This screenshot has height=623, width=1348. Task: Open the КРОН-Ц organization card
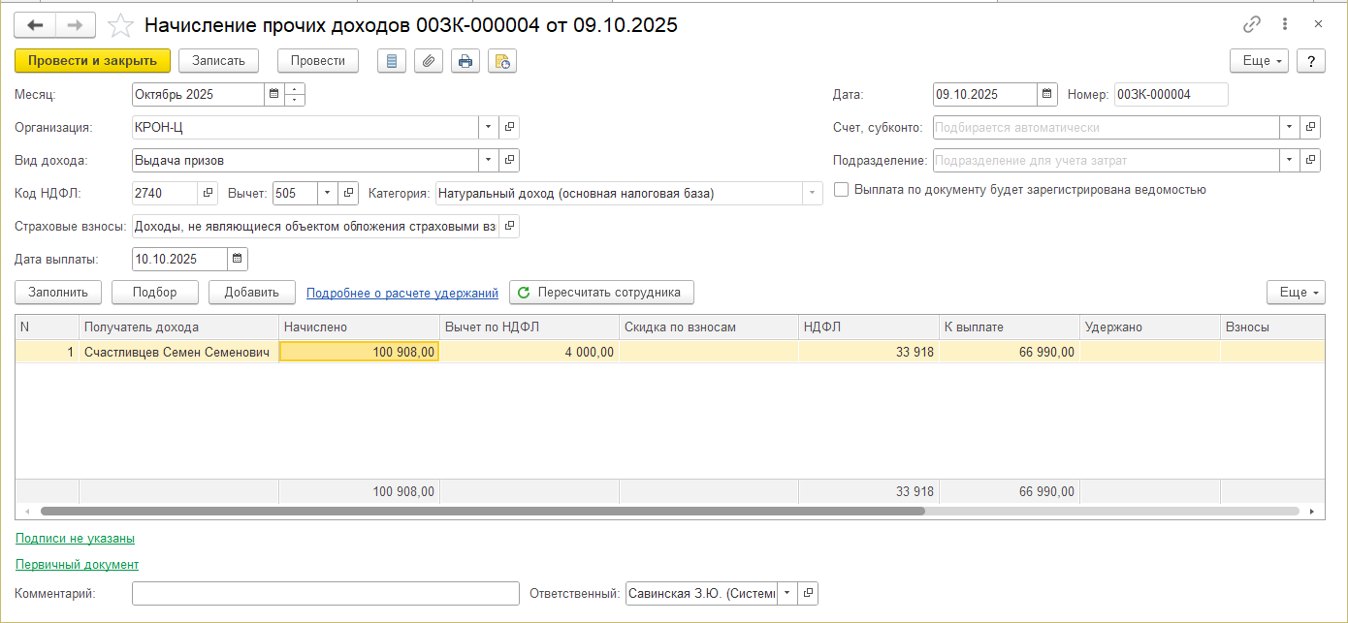[509, 128]
